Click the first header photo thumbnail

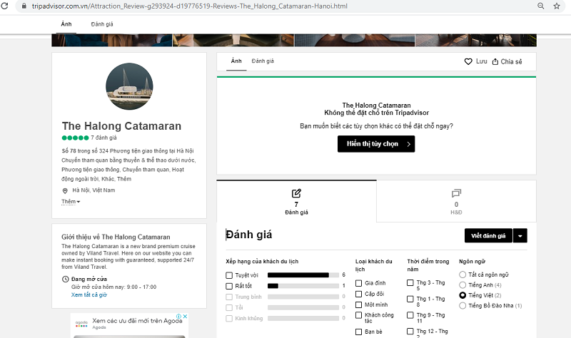click(x=112, y=41)
